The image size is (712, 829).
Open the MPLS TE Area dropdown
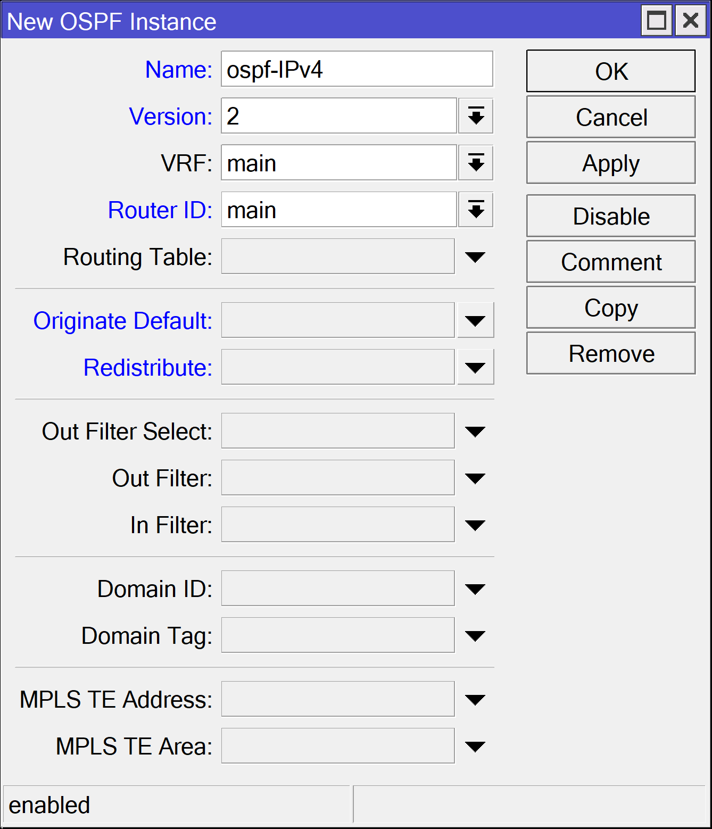click(x=475, y=745)
